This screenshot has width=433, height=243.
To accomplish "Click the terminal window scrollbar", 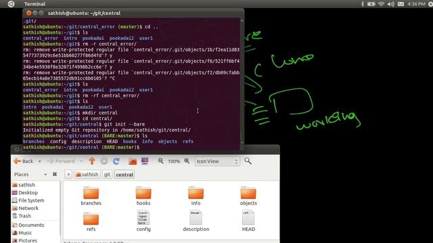I will click(x=242, y=82).
